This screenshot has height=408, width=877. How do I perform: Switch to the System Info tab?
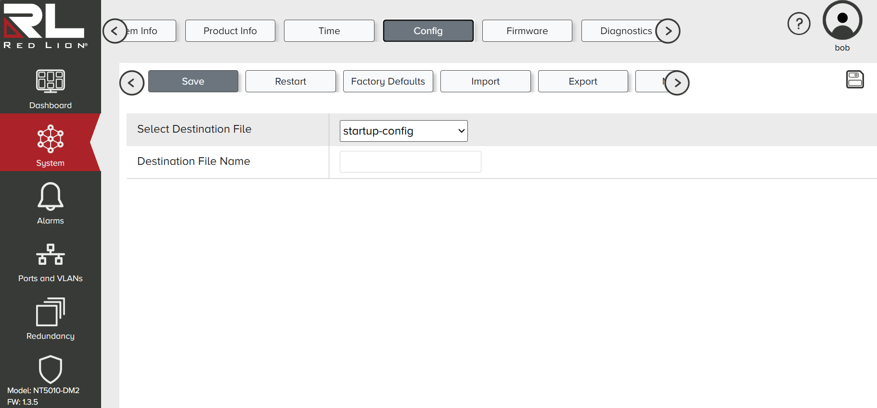coord(151,31)
